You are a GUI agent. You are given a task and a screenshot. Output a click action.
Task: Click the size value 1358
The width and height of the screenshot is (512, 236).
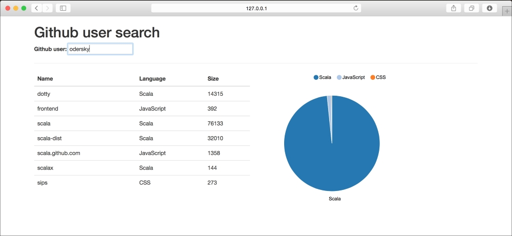(214, 153)
